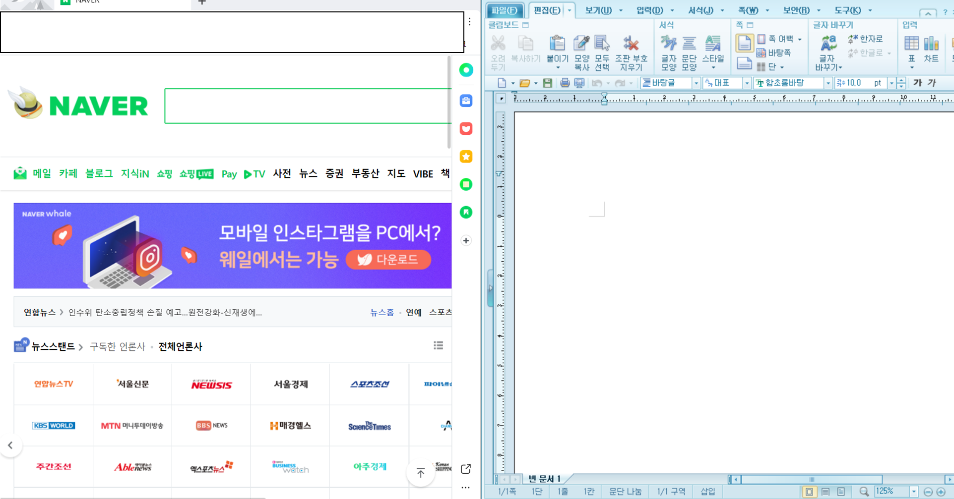Click the red Pocket sidebar icon
The image size is (954, 499).
[x=466, y=129]
